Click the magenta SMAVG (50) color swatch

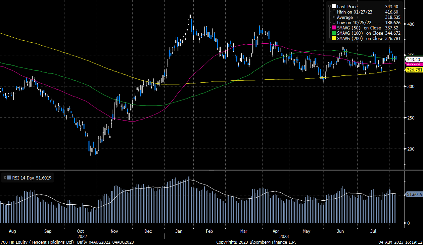pyautogui.click(x=333, y=28)
